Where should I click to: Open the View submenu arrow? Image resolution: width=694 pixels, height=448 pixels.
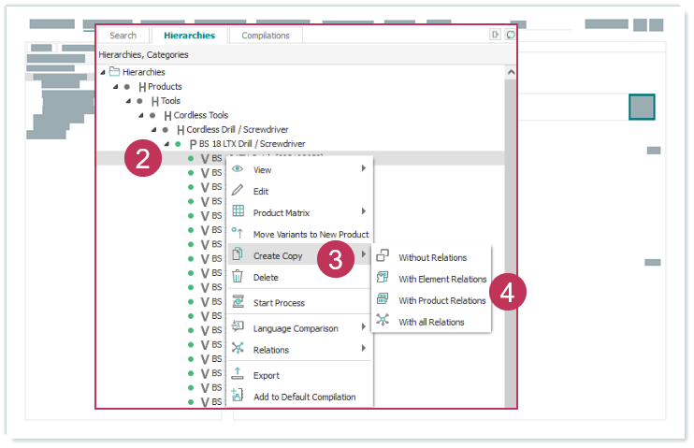(363, 169)
